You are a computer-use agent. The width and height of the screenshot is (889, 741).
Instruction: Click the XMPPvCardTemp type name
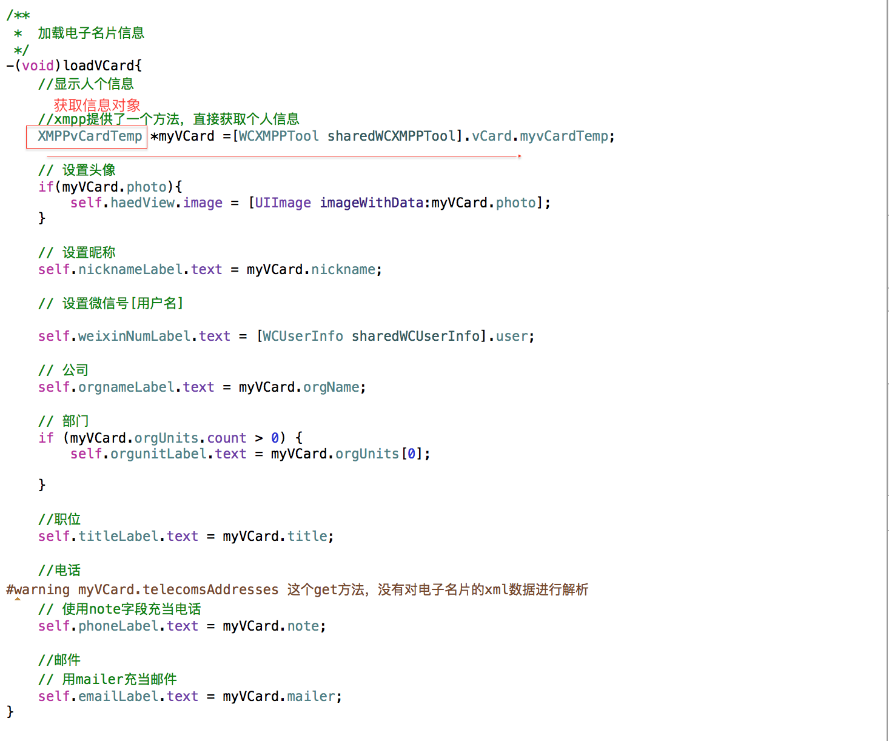[90, 136]
